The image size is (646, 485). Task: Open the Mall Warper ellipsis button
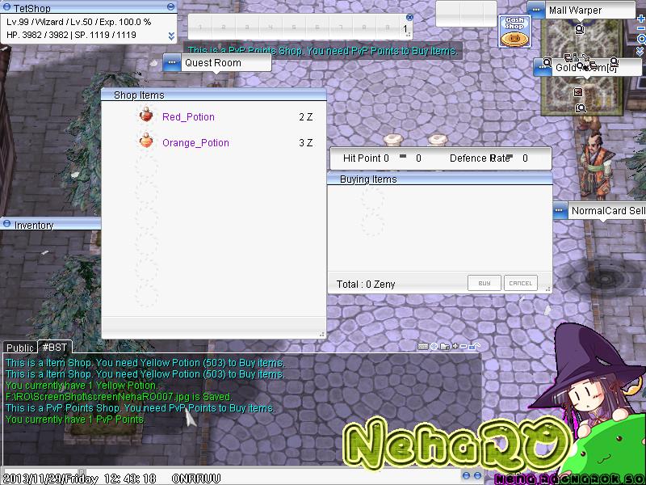click(x=536, y=10)
